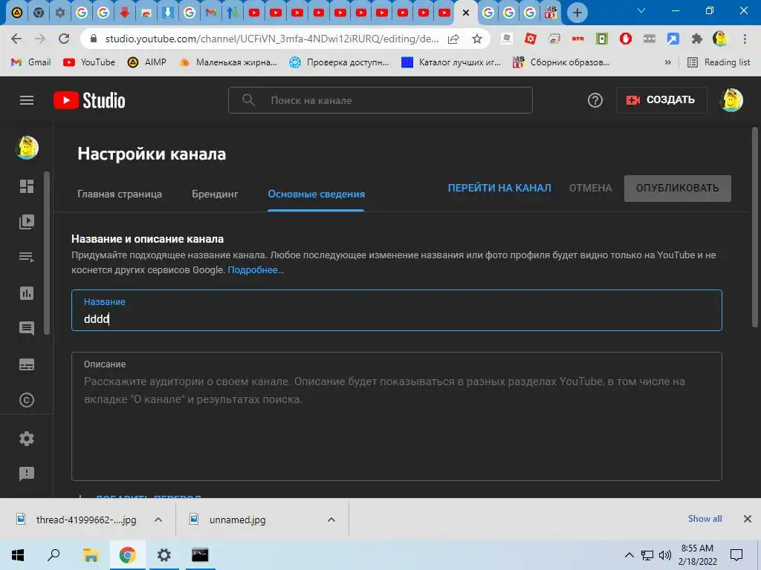Open the Command Prompt taskbar icon

[x=200, y=555]
